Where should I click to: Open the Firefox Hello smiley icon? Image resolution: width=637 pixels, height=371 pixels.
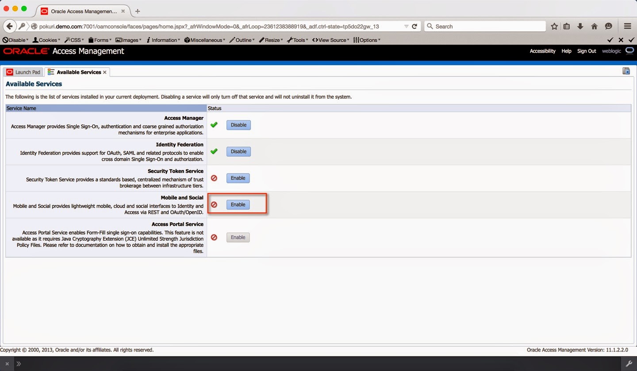(608, 26)
